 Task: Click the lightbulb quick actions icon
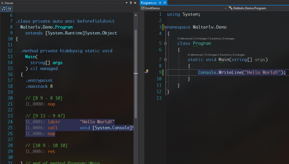[x=147, y=71]
